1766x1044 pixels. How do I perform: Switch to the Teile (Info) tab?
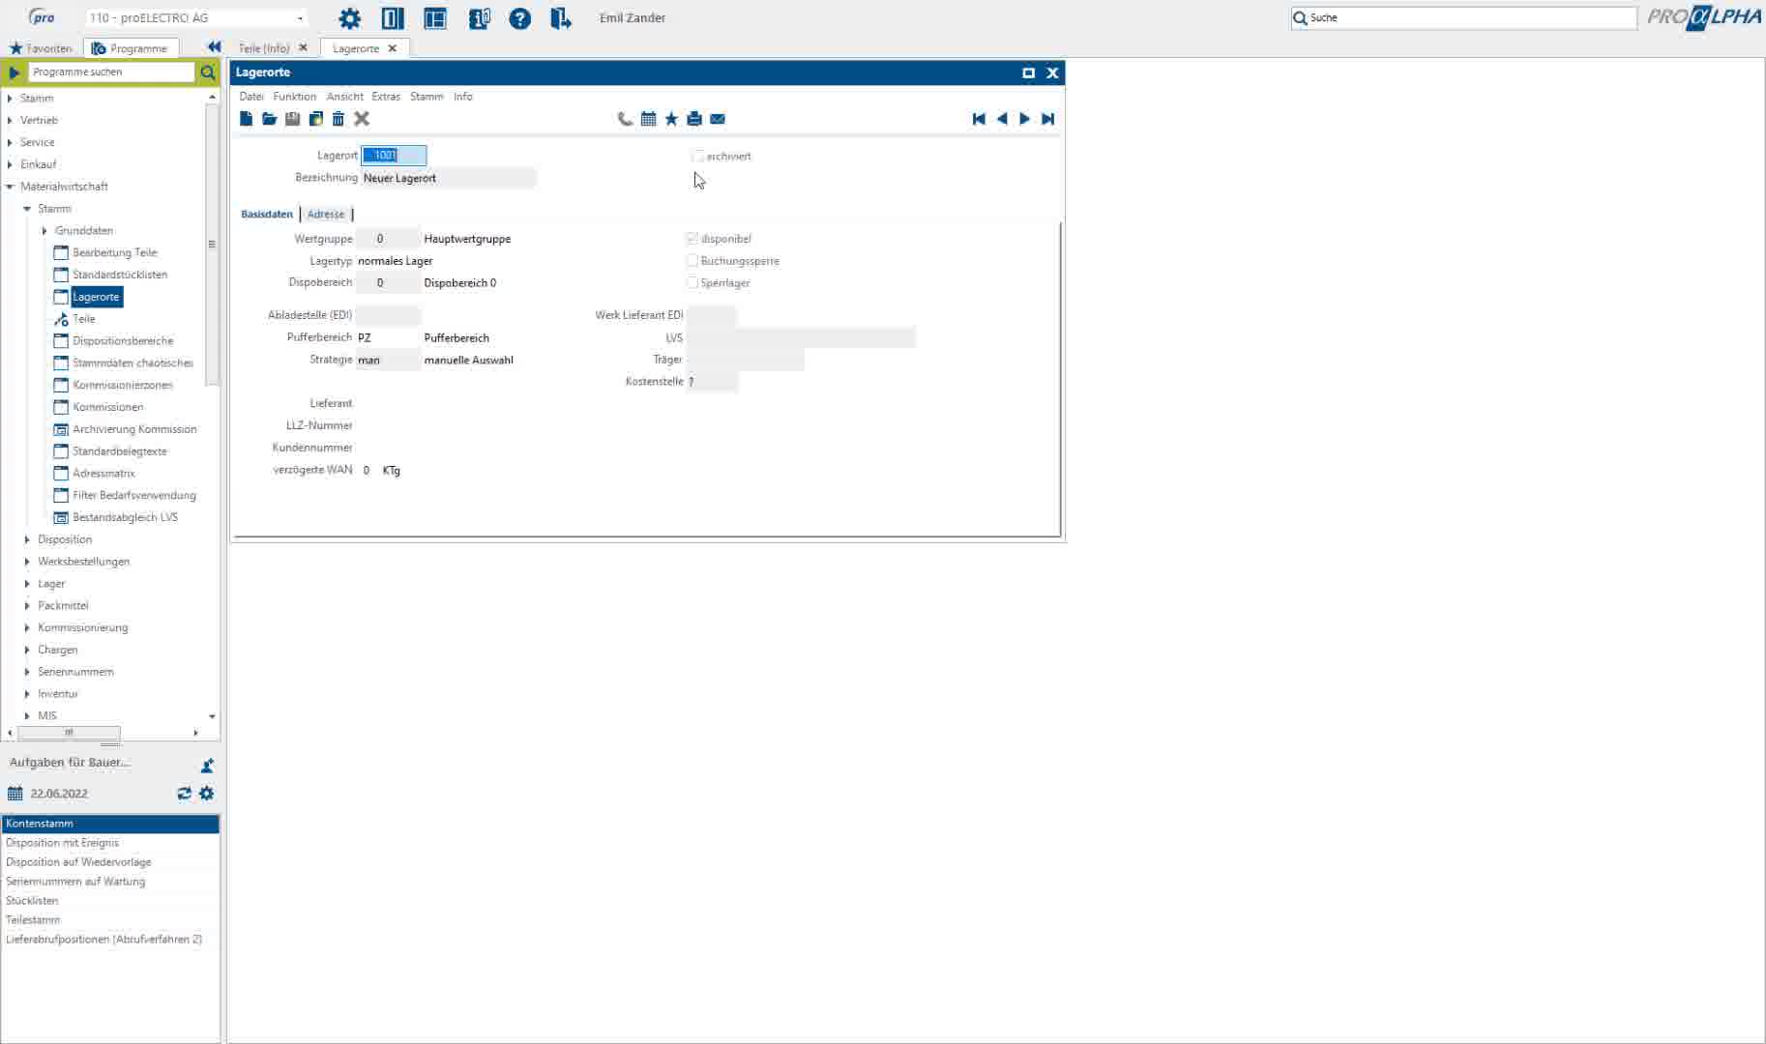coord(264,48)
